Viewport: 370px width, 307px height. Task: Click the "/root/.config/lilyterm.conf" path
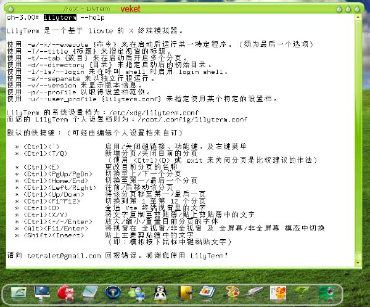pos(192,120)
